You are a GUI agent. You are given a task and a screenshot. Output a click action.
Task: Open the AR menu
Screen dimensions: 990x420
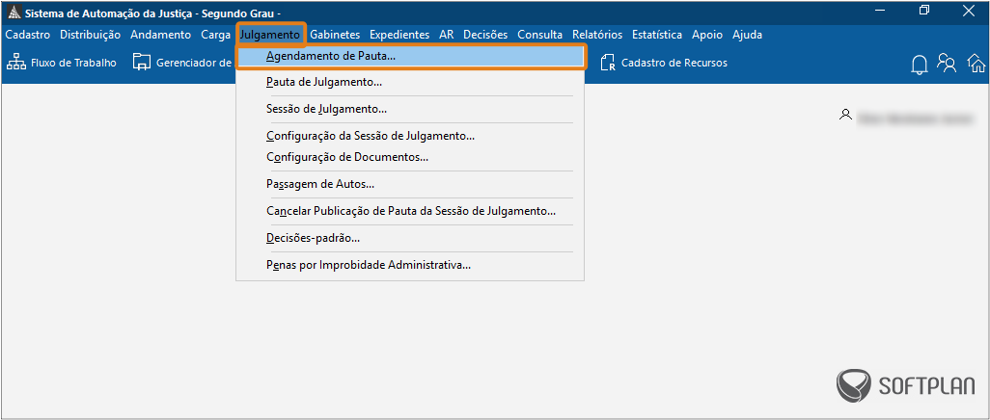(447, 35)
